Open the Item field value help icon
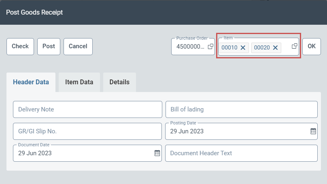 click(x=295, y=46)
